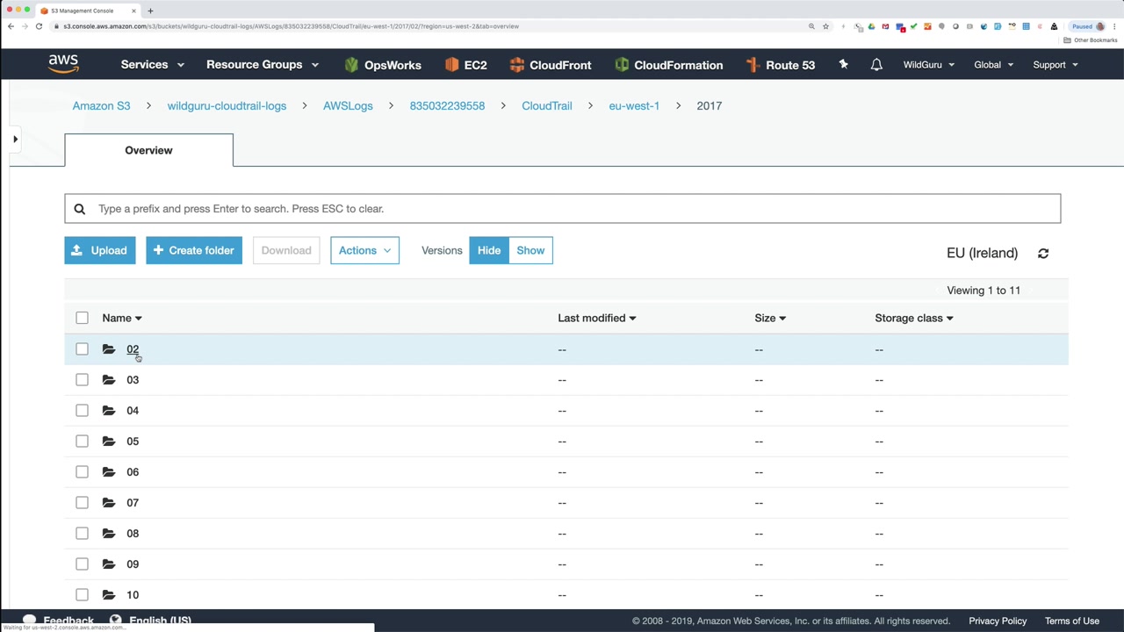The width and height of the screenshot is (1124, 632).
Task: Click the Create folder button
Action: [x=194, y=250]
